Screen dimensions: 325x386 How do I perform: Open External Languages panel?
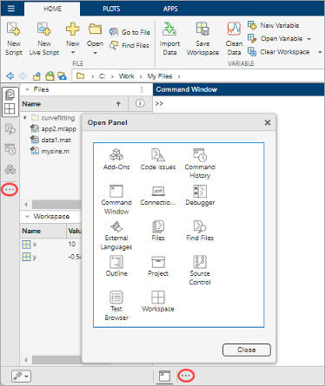(116, 235)
